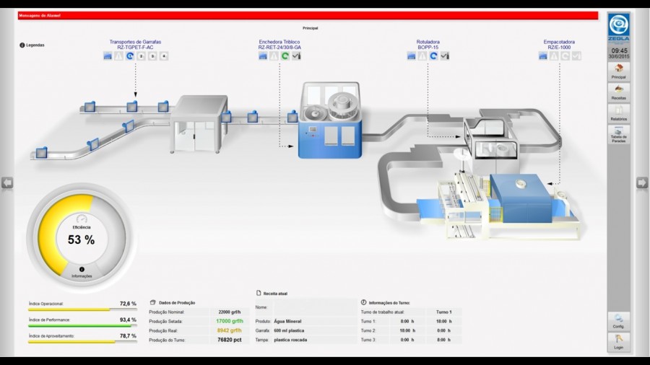This screenshot has height=365, width=650.
Task: Click the Produção Real value 8942 gr/h
Action: [229, 330]
